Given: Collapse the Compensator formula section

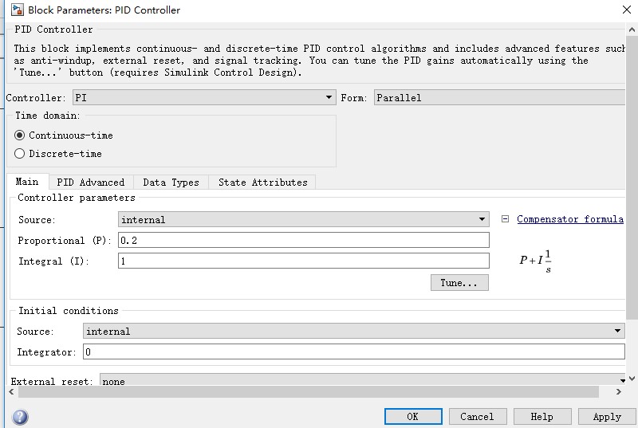Looking at the screenshot, I should (505, 219).
